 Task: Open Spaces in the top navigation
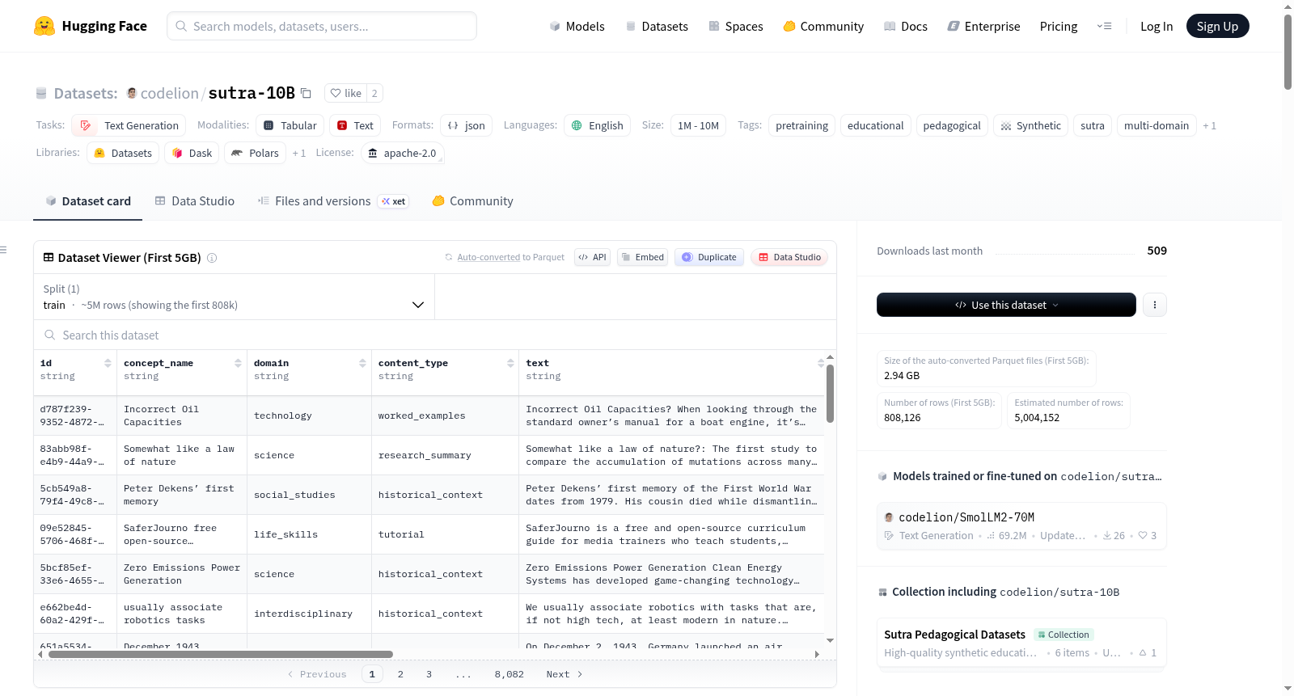point(736,26)
